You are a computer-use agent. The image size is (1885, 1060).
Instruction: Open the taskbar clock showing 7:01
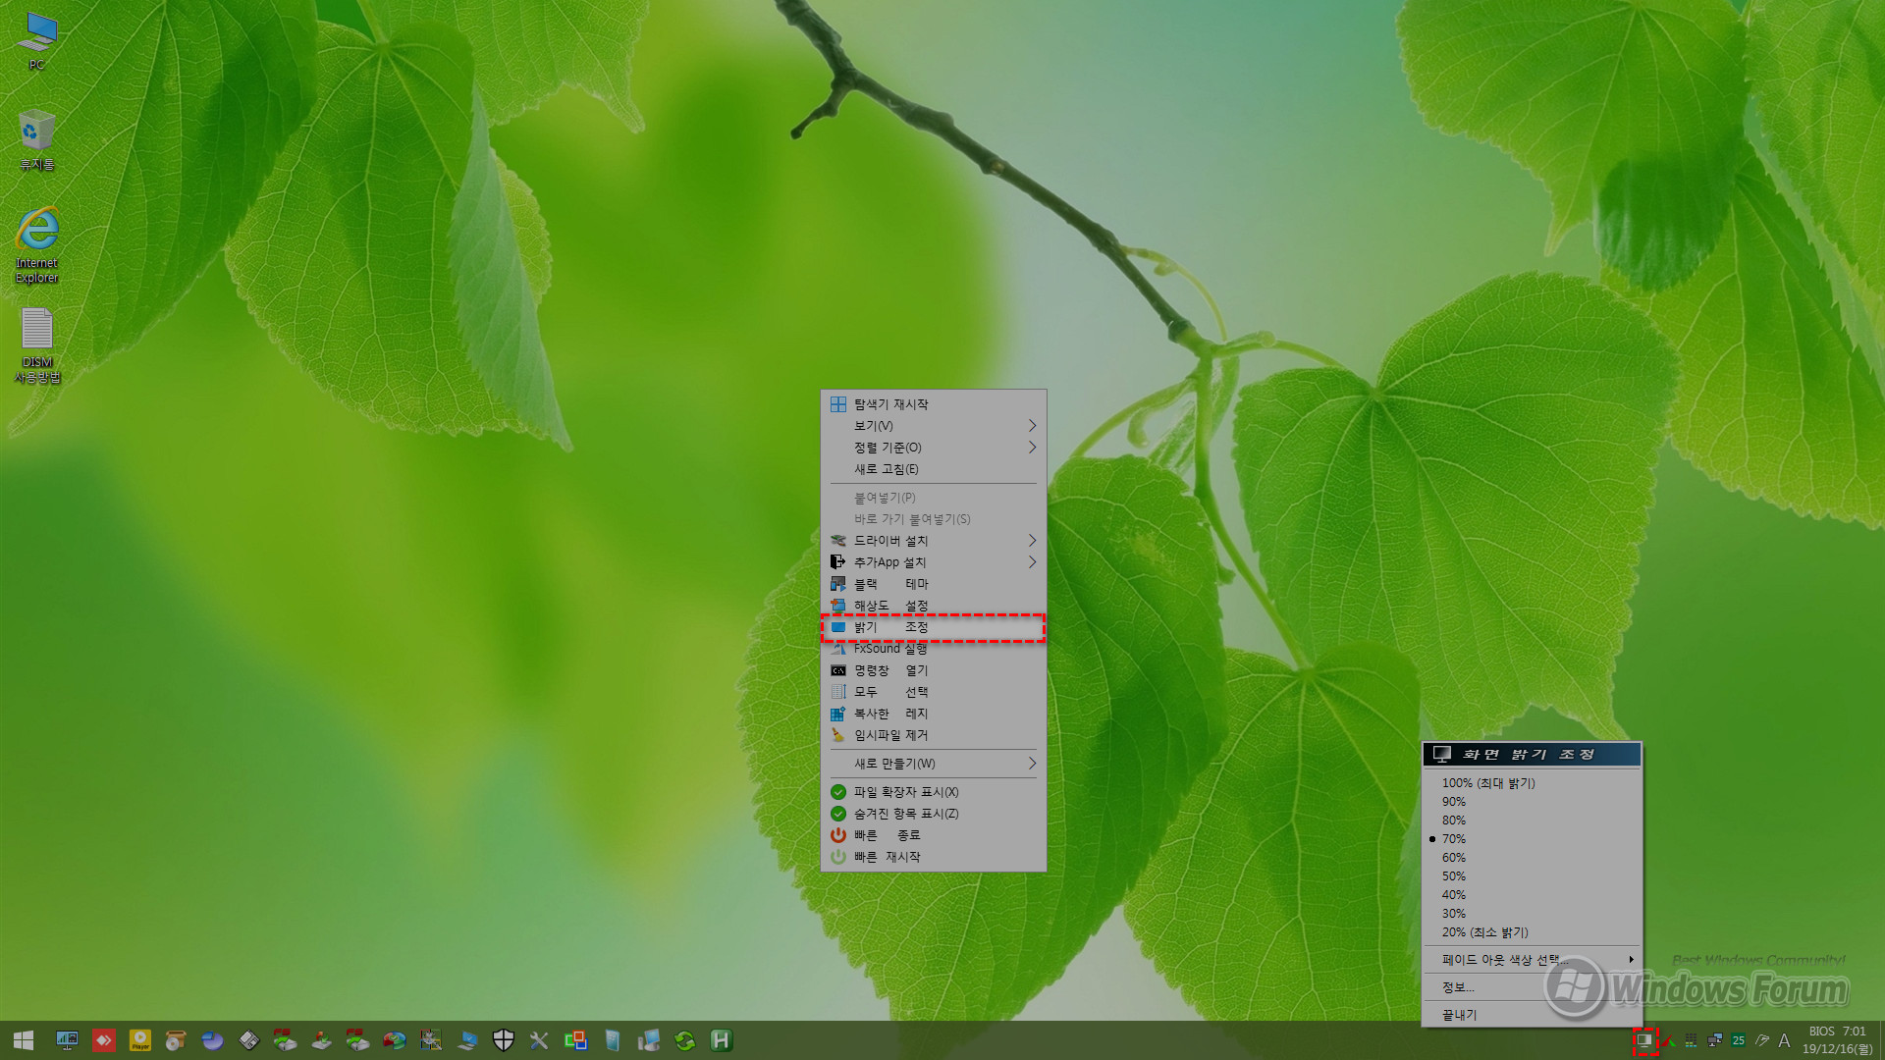(x=1837, y=1040)
